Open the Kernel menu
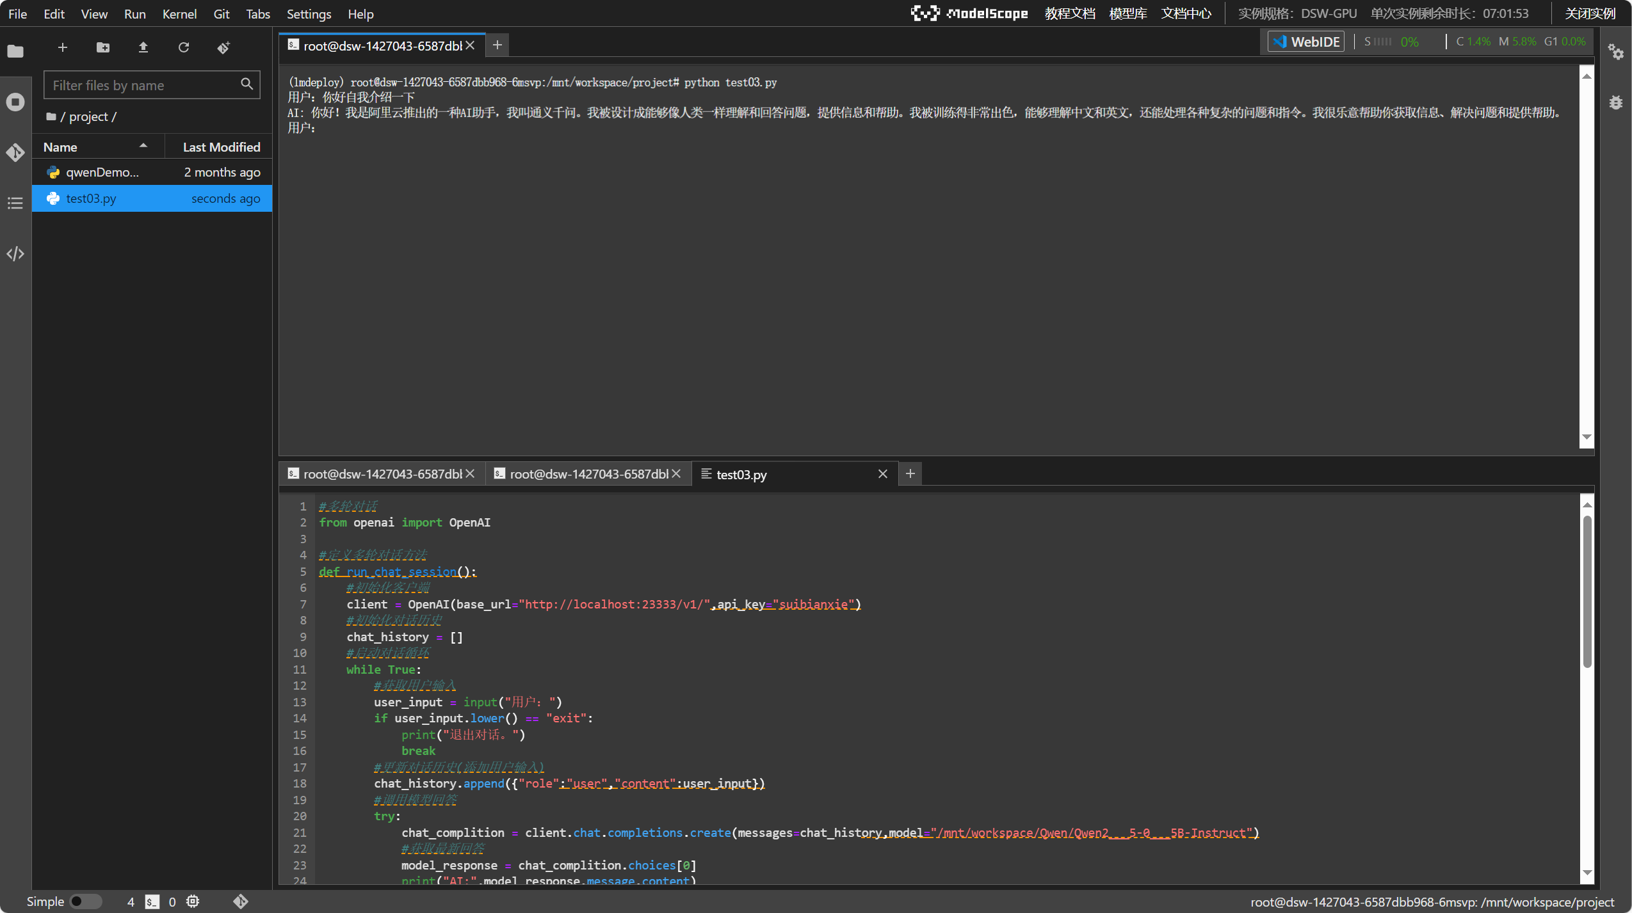This screenshot has height=913, width=1632. point(179,13)
